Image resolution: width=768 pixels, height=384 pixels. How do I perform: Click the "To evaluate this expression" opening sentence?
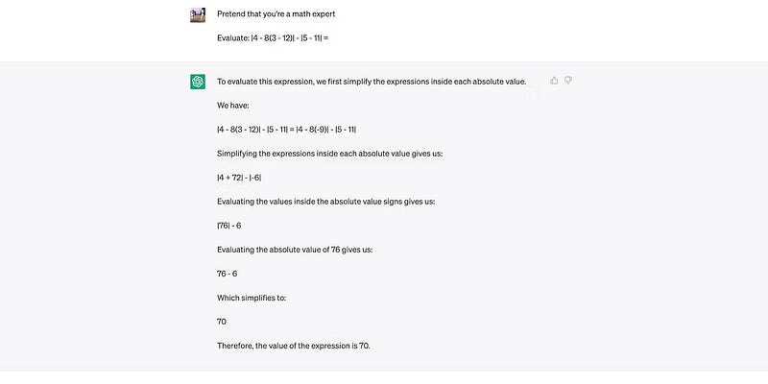371,82
